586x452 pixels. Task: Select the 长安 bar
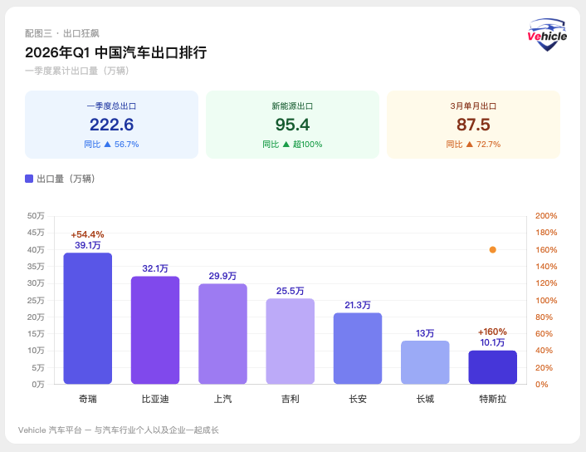pyautogui.click(x=358, y=348)
